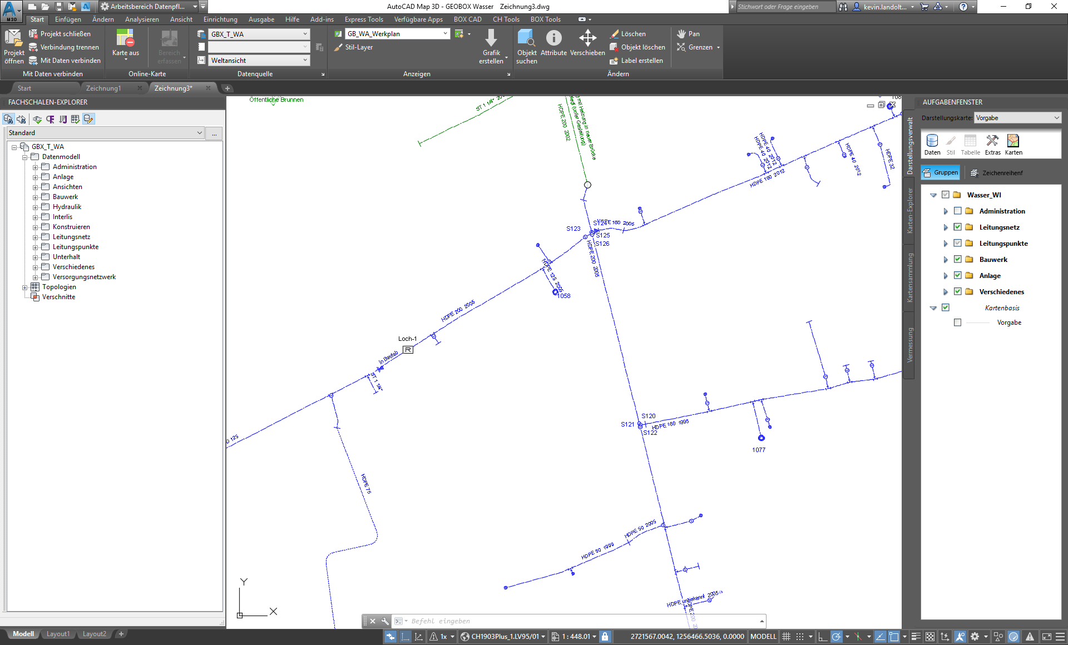Expand the Leitungsnetz tree node
This screenshot has height=645, width=1068.
pyautogui.click(x=36, y=237)
